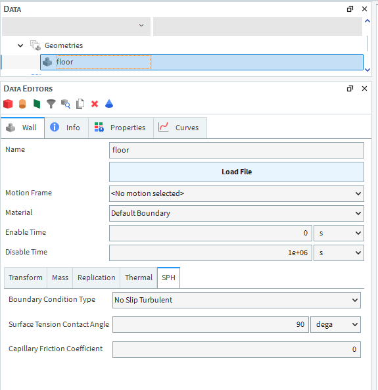Click the Surface Tension Contact Angle field

210,324
